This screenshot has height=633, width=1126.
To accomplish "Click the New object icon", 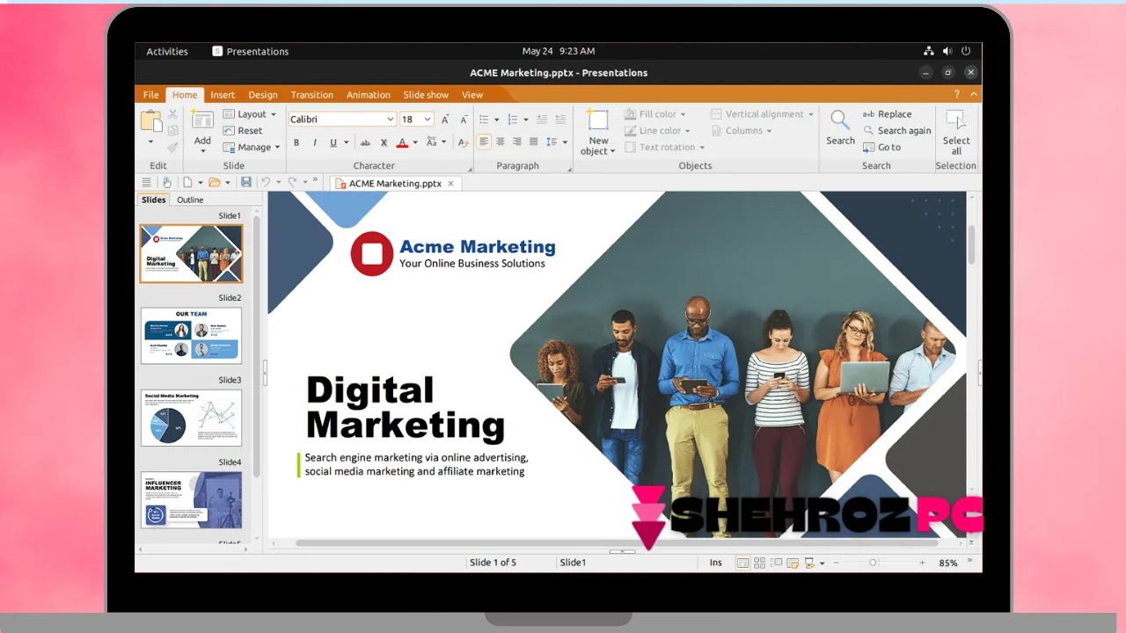I will 598,120.
